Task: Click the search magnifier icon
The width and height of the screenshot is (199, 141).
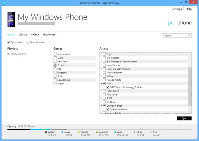Action: pos(189,35)
